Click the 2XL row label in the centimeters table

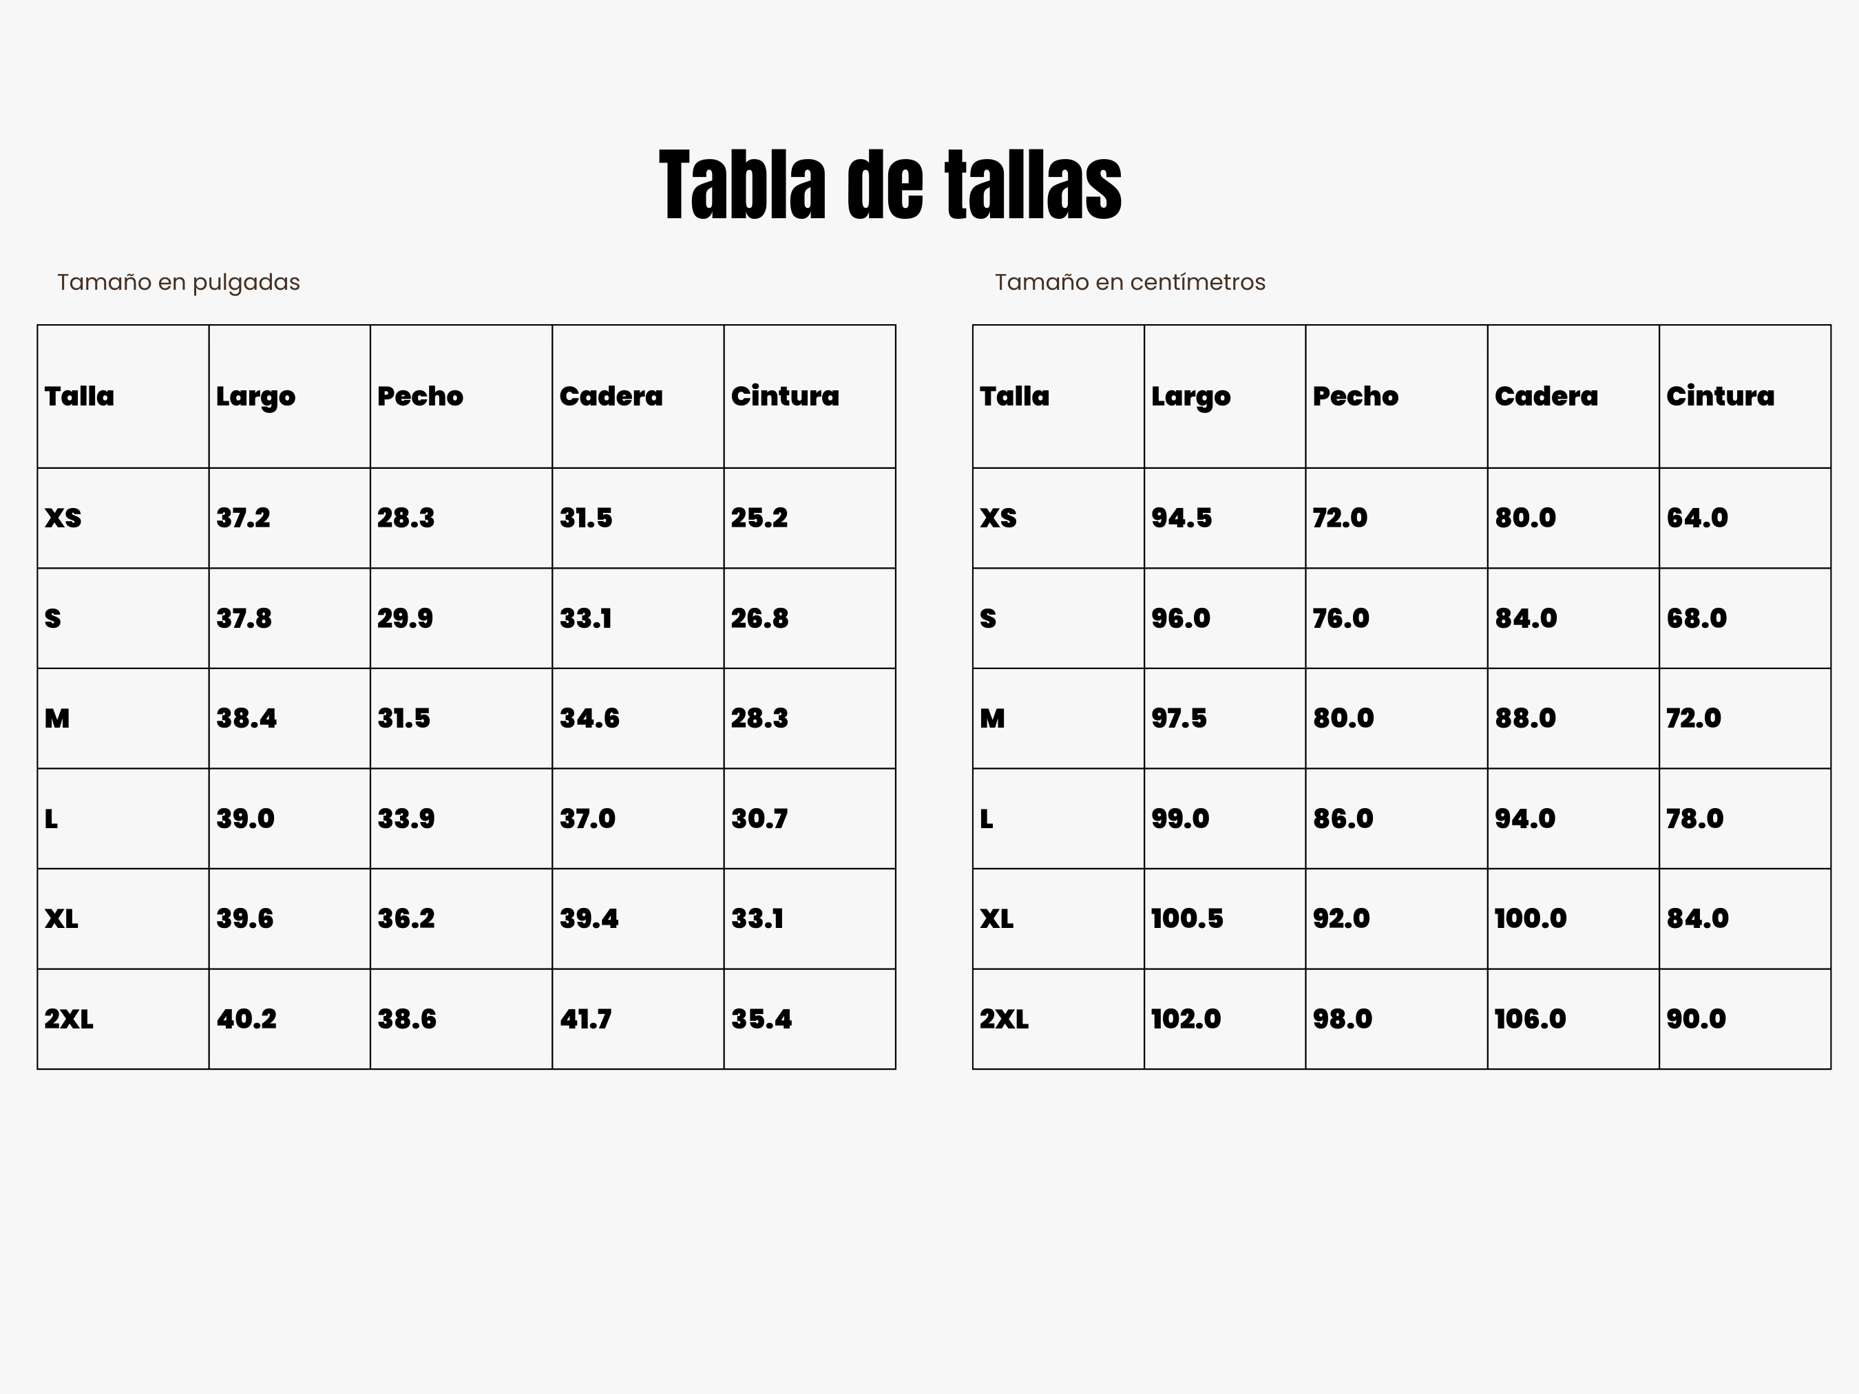tap(1003, 1020)
